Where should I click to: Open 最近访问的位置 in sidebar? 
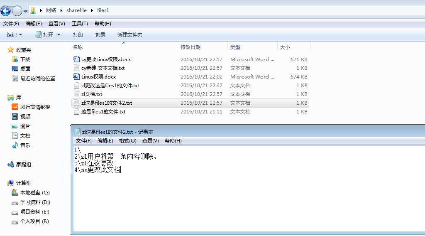tap(38, 79)
